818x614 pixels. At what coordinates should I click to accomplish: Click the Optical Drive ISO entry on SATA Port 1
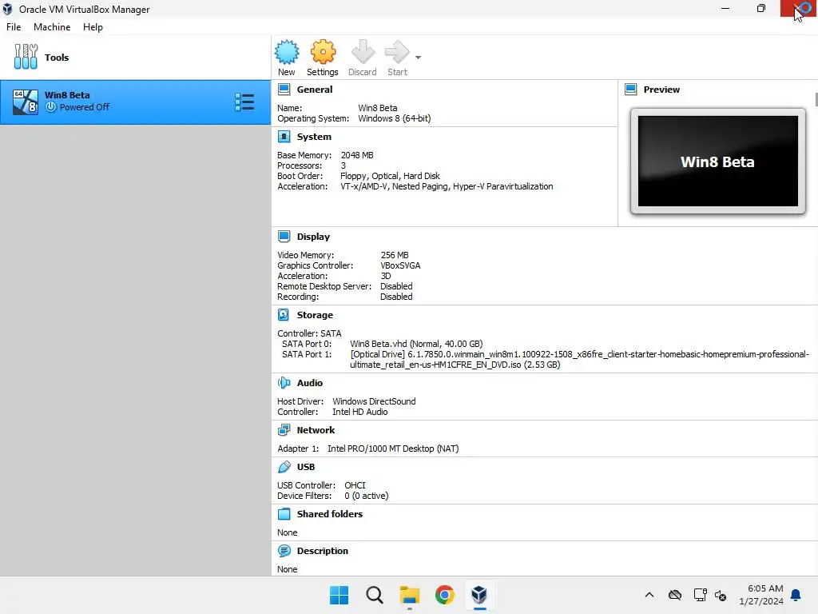coord(579,360)
